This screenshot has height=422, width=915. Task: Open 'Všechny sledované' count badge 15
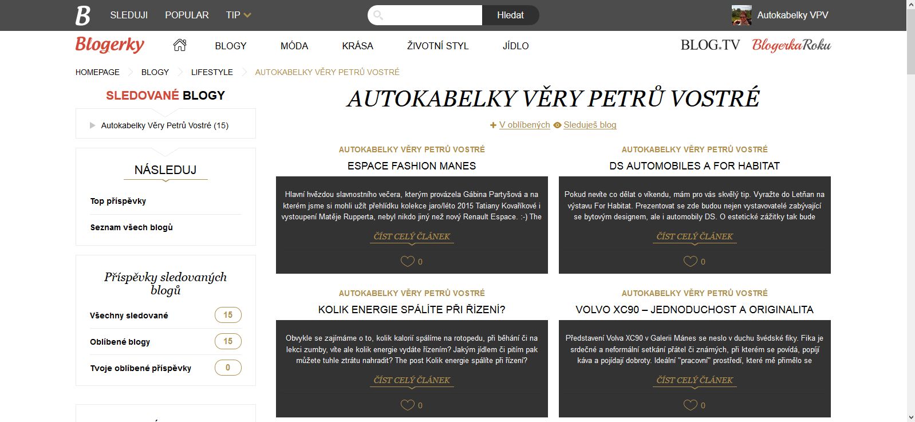(228, 315)
